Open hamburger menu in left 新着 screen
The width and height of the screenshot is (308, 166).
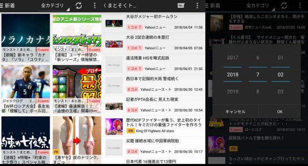pos(2,5)
